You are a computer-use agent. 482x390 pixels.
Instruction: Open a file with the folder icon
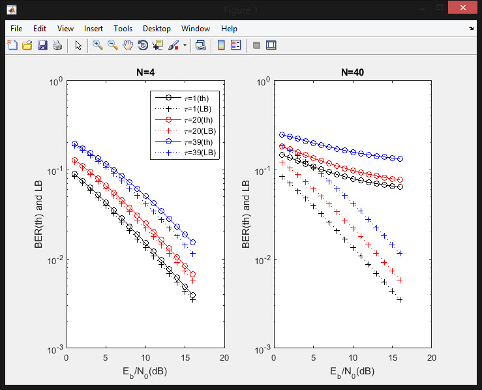click(27, 45)
